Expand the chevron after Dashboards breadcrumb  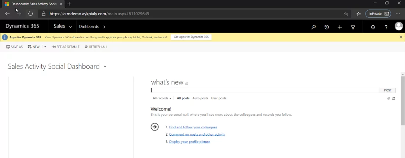point(104,26)
